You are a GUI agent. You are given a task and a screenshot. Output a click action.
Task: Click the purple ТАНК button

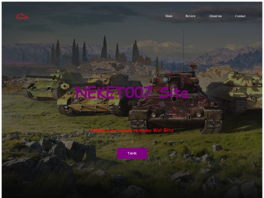pyautogui.click(x=132, y=153)
